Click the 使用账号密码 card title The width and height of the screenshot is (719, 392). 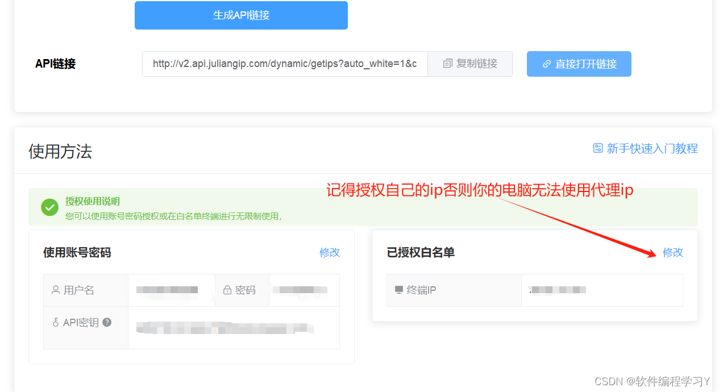[77, 252]
